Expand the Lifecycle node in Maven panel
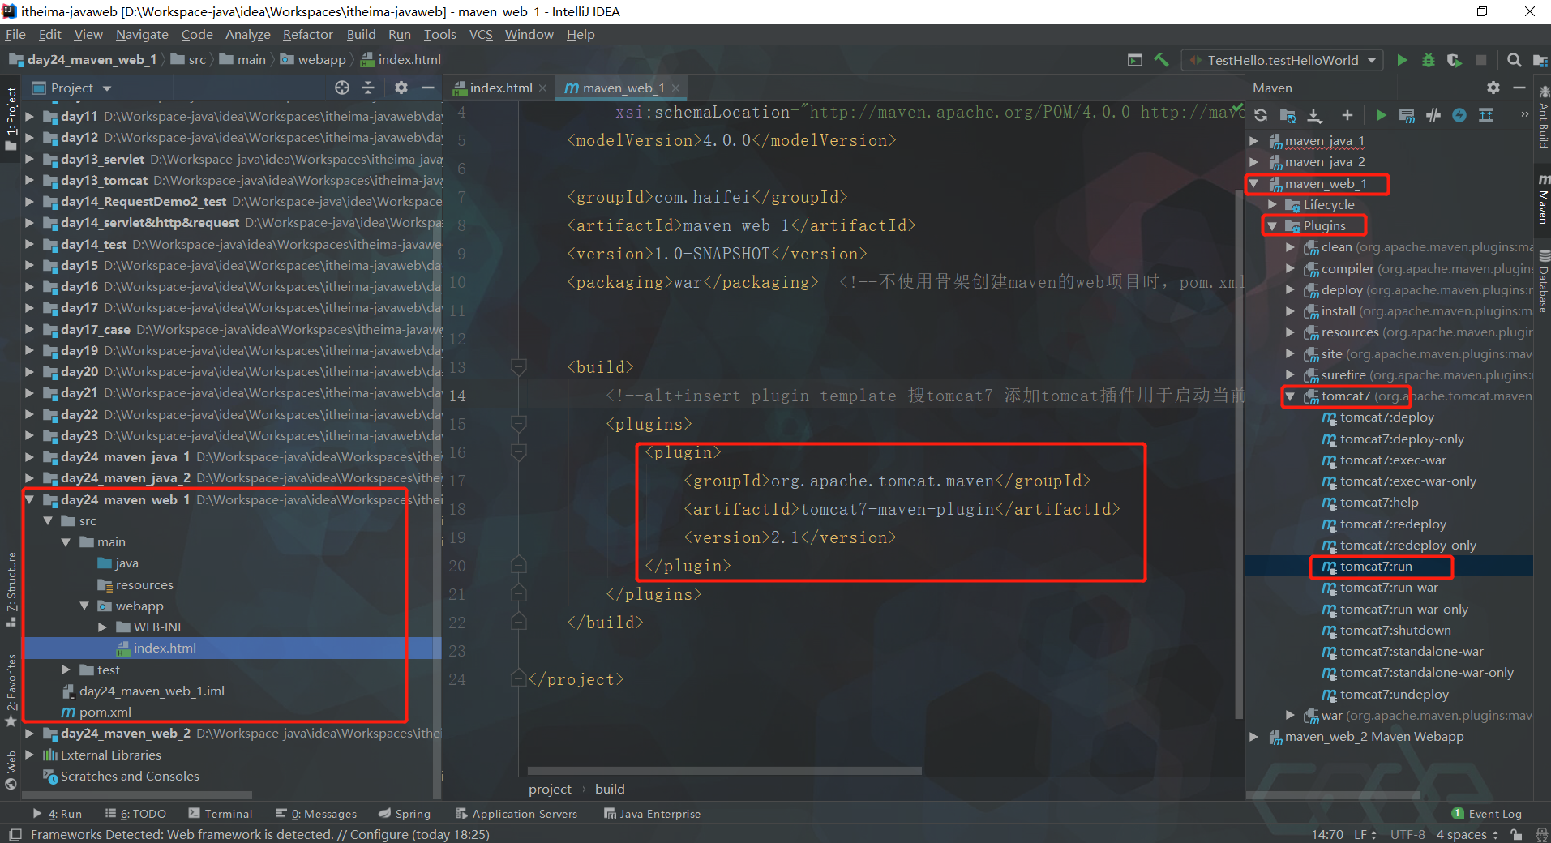Image resolution: width=1551 pixels, height=843 pixels. [1273, 205]
